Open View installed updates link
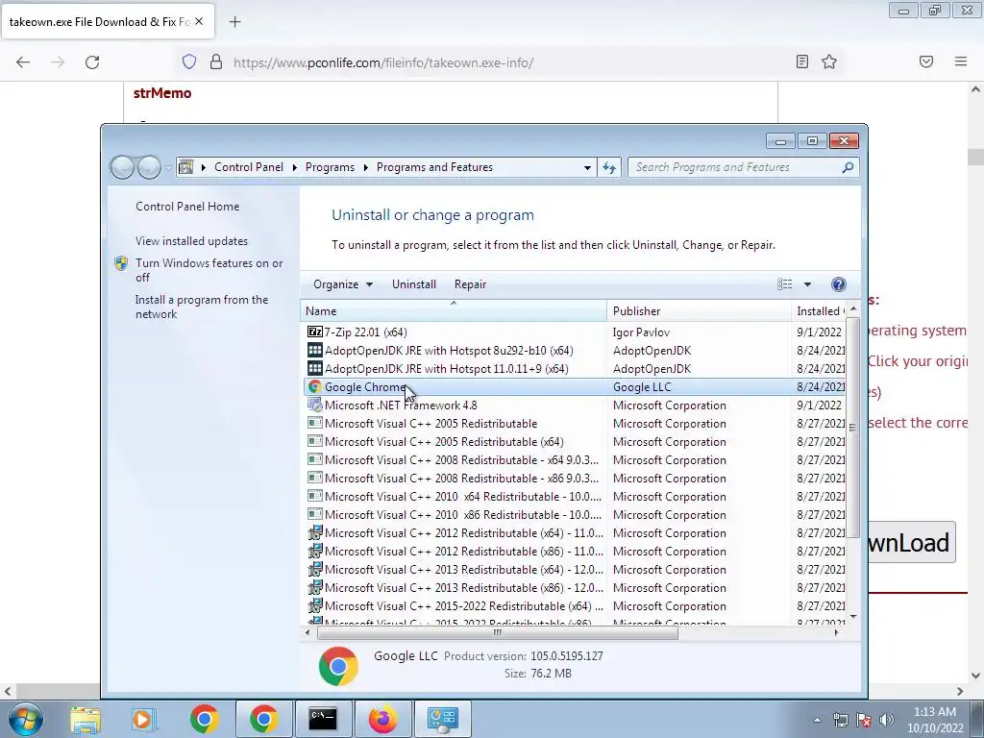The image size is (984, 738). tap(191, 241)
